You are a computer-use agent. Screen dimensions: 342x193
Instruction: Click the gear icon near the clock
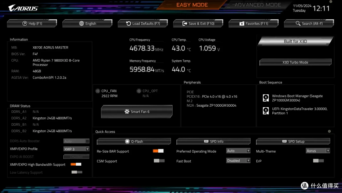(x=331, y=2)
